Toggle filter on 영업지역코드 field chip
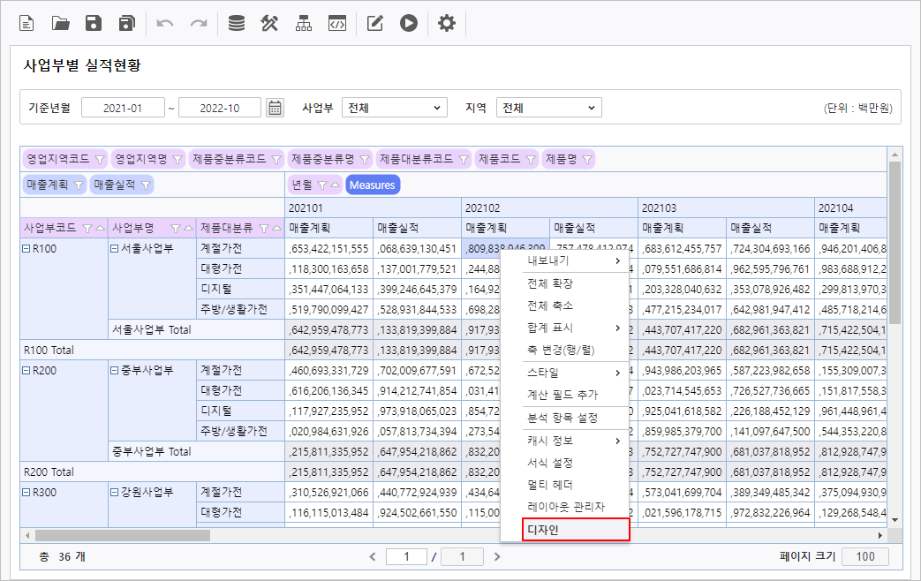Viewport: 921px width, 581px height. click(99, 160)
